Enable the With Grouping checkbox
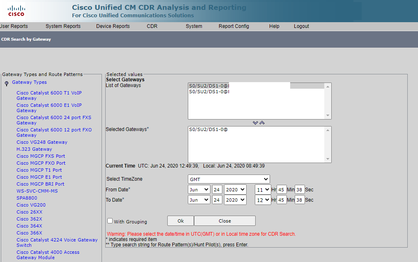The width and height of the screenshot is (418, 262). coord(110,221)
